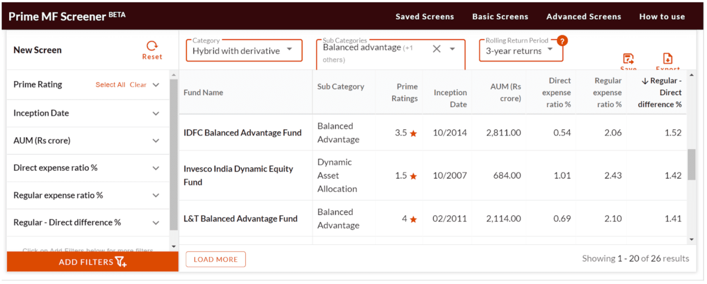The image size is (707, 284).
Task: Sort by Sub Category column header
Action: coord(341,87)
